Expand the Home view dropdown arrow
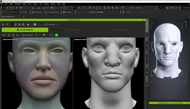This screenshot has height=109, width=190. pos(102,8)
